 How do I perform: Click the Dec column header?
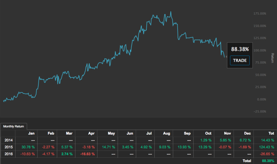247,133
